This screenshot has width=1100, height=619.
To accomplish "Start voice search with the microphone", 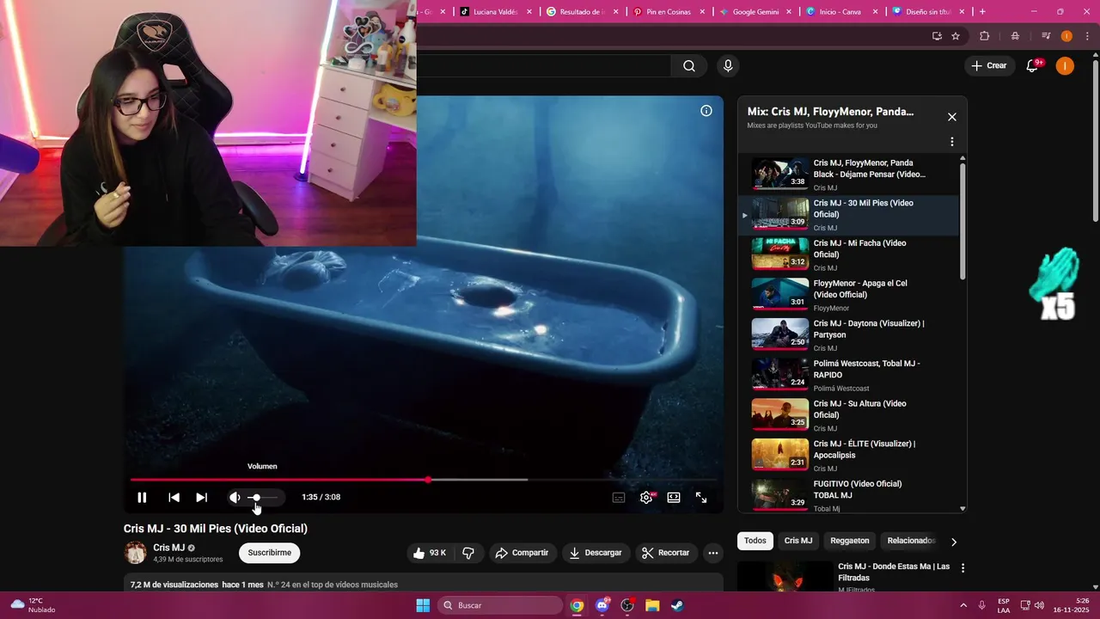I will coord(728,66).
